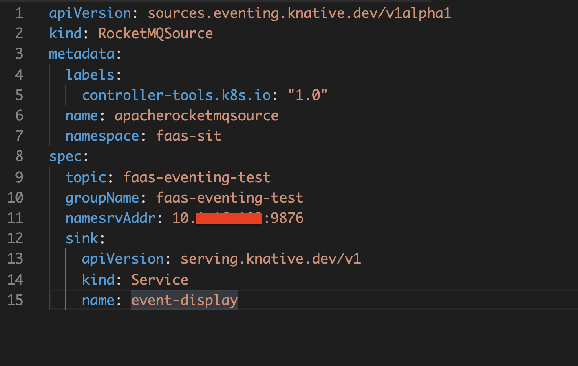The image size is (578, 366).
Task: Click the topic key
Action: [86, 177]
